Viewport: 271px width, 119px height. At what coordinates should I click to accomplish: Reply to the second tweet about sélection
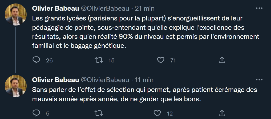36,113
